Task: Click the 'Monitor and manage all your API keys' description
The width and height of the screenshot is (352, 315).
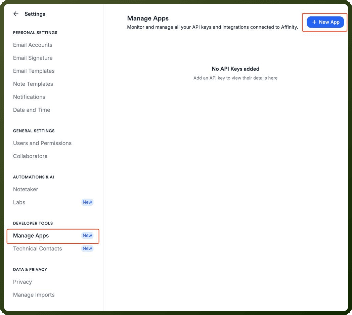Action: tap(212, 27)
